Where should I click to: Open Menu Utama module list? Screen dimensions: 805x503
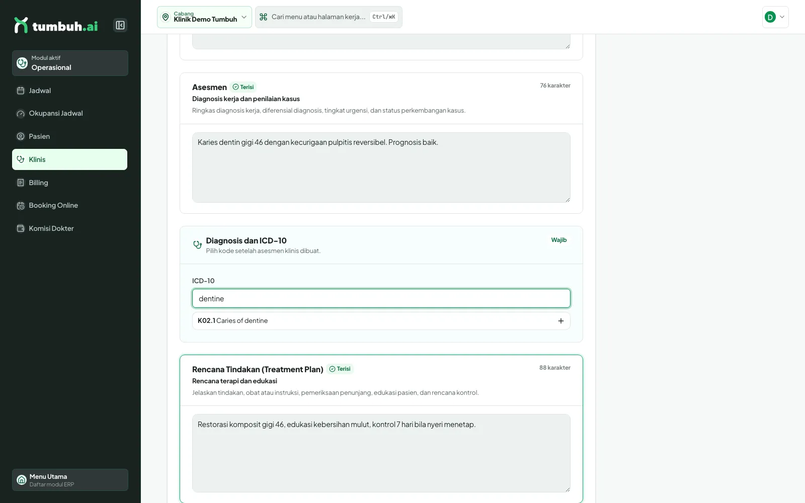(x=70, y=480)
